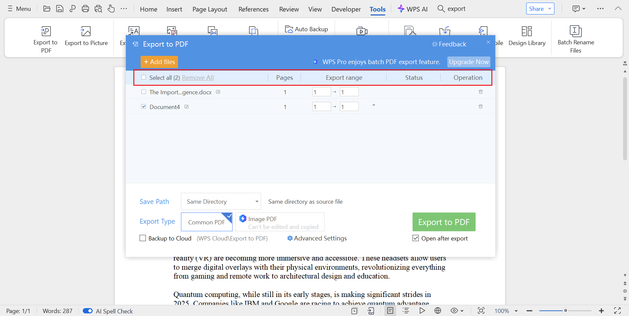Viewport: 629px width, 316px height.
Task: Open the quick toolbar more options ellipsis
Action: point(124,9)
